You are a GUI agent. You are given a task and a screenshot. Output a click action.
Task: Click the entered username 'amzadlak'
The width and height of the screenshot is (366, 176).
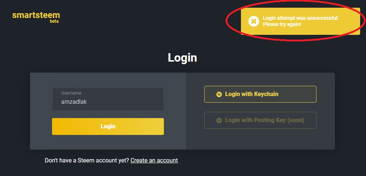tap(74, 102)
